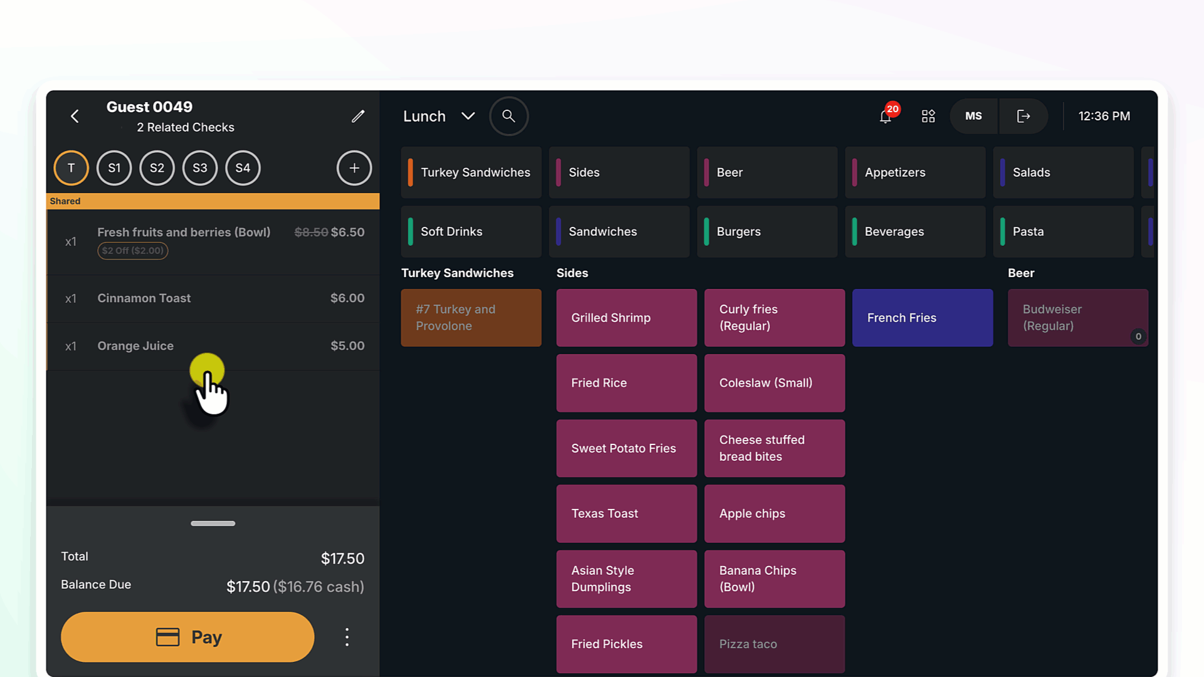The height and width of the screenshot is (677, 1204).
Task: Click the Shared section header bar
Action: pos(213,201)
